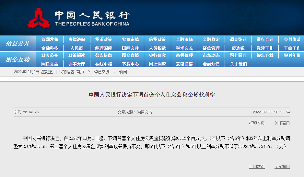Click upper 打印本页 link
The width and height of the screenshot is (304, 177).
[x=257, y=123]
